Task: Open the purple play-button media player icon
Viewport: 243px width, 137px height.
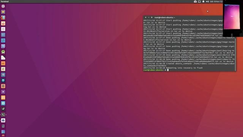Action: point(3,92)
